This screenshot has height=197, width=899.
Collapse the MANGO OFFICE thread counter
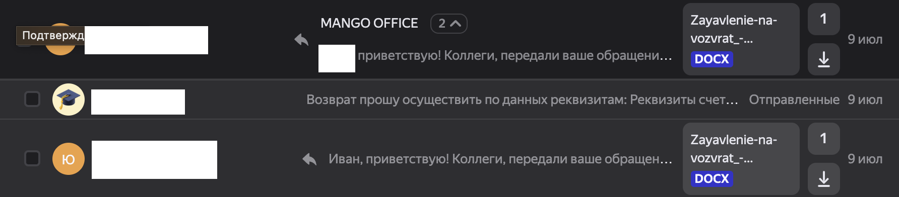click(448, 24)
